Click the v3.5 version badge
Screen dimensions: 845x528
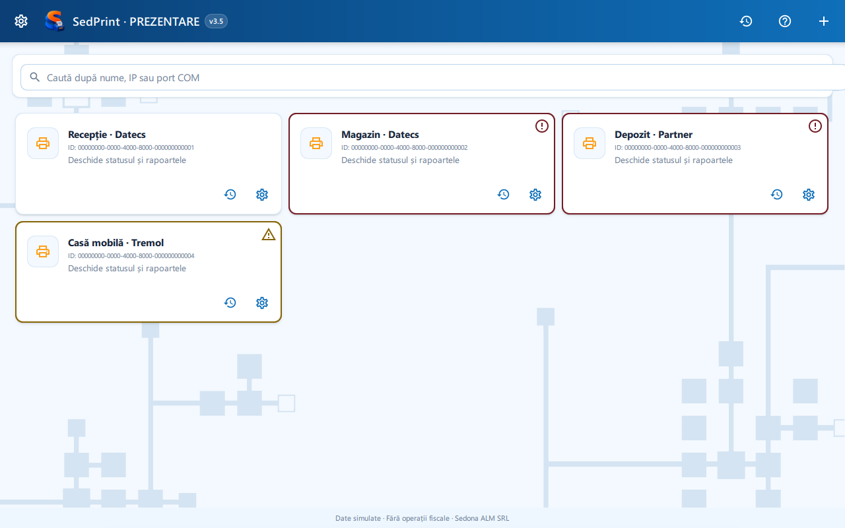pyautogui.click(x=216, y=21)
